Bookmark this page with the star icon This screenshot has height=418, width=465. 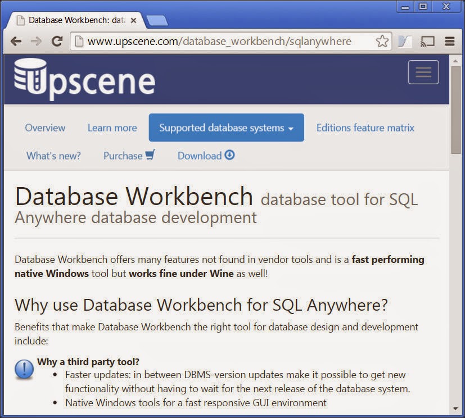point(382,41)
